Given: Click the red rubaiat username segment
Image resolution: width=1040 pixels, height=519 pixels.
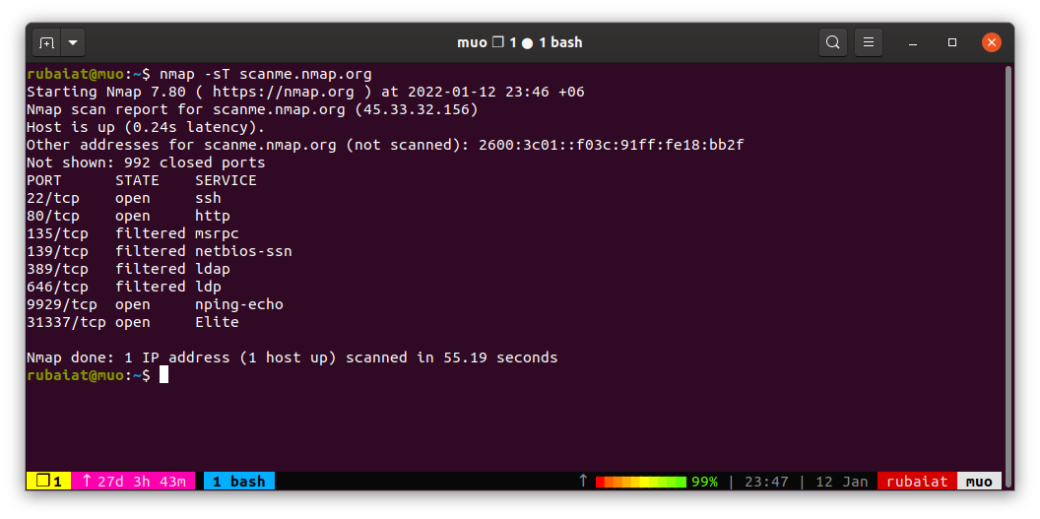Looking at the screenshot, I should (917, 482).
